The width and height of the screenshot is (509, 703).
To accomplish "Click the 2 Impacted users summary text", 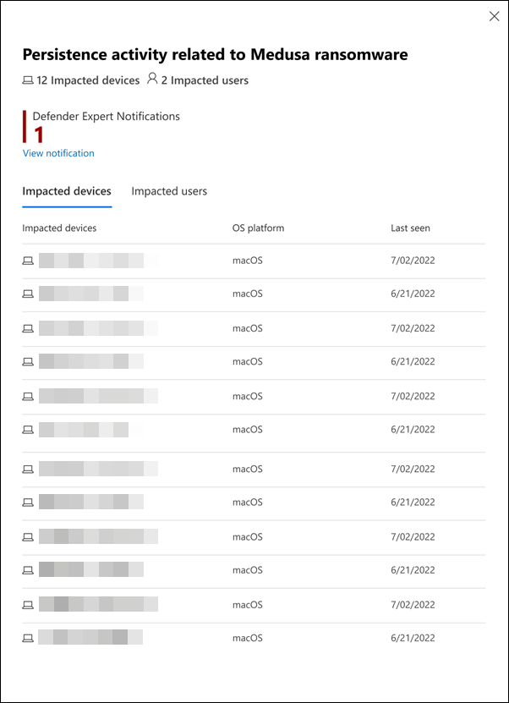I will tap(205, 80).
